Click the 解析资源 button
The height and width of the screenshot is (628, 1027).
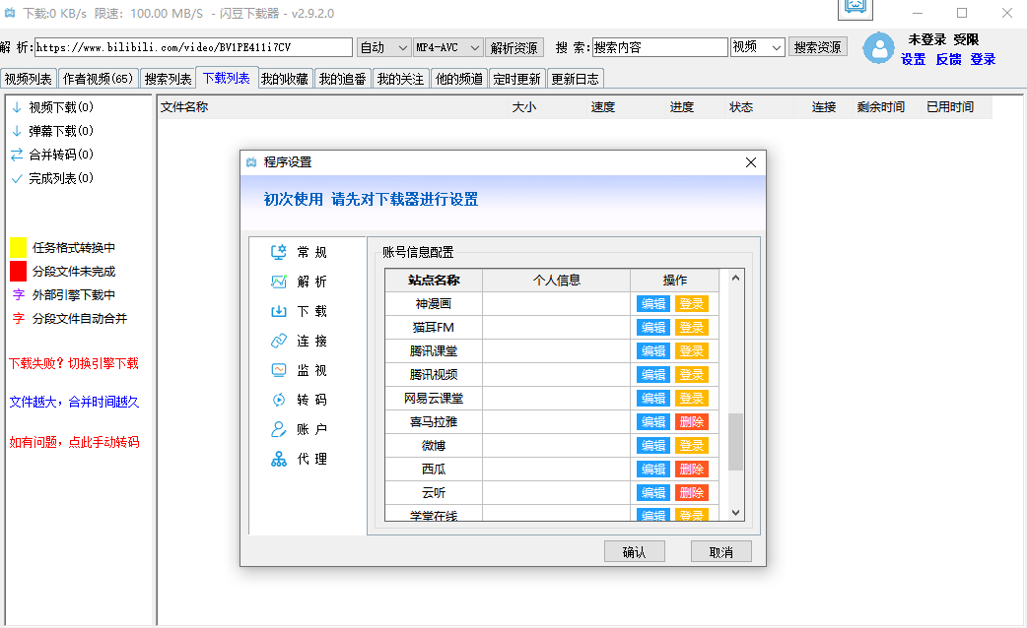pyautogui.click(x=514, y=47)
